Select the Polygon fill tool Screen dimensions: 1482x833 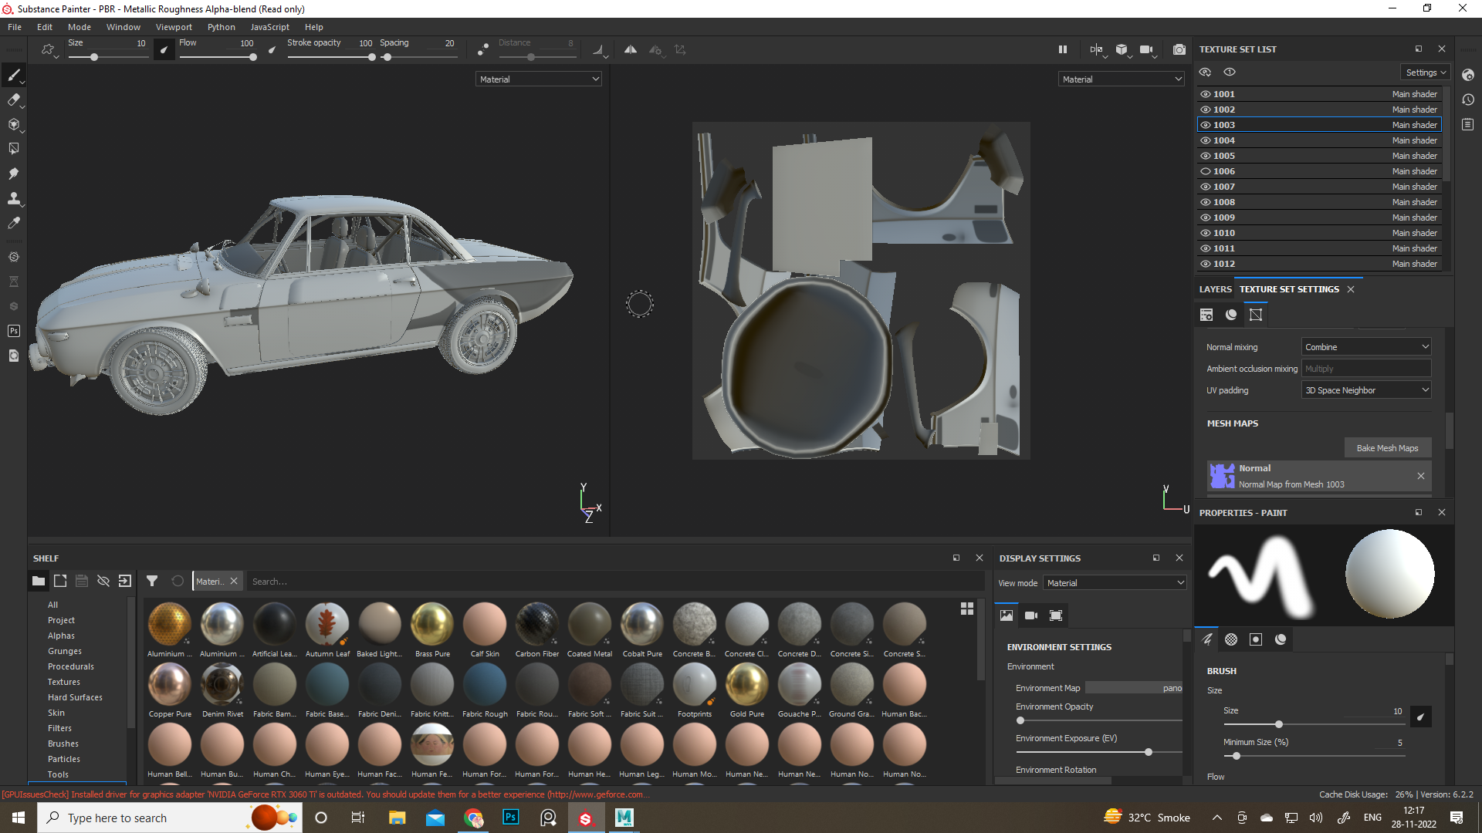coord(14,149)
